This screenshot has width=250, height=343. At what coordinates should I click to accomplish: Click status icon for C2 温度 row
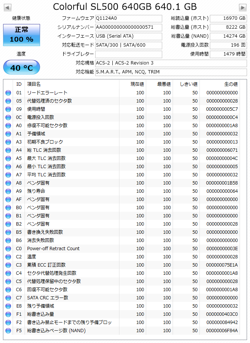(8, 257)
